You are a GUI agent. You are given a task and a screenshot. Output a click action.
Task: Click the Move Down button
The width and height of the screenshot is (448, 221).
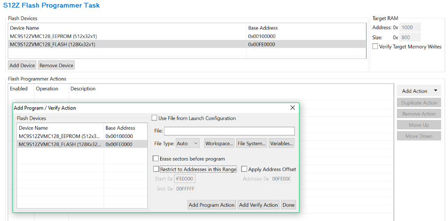419,136
